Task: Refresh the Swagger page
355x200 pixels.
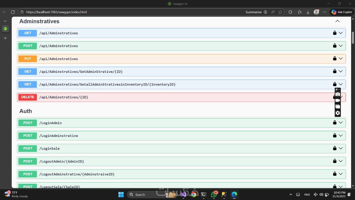Action: [x=13, y=12]
